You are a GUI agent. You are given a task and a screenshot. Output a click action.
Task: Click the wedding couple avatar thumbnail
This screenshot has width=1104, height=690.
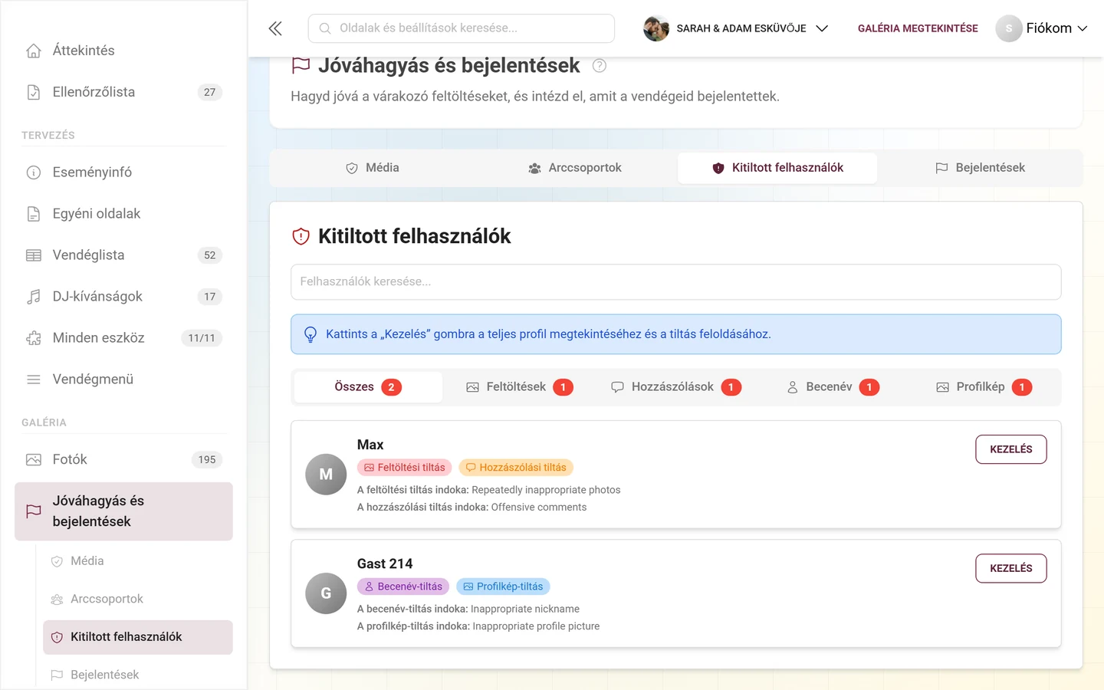[x=656, y=28]
